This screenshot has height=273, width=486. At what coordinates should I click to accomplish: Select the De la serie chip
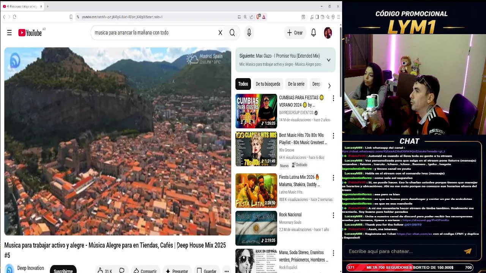click(x=296, y=84)
